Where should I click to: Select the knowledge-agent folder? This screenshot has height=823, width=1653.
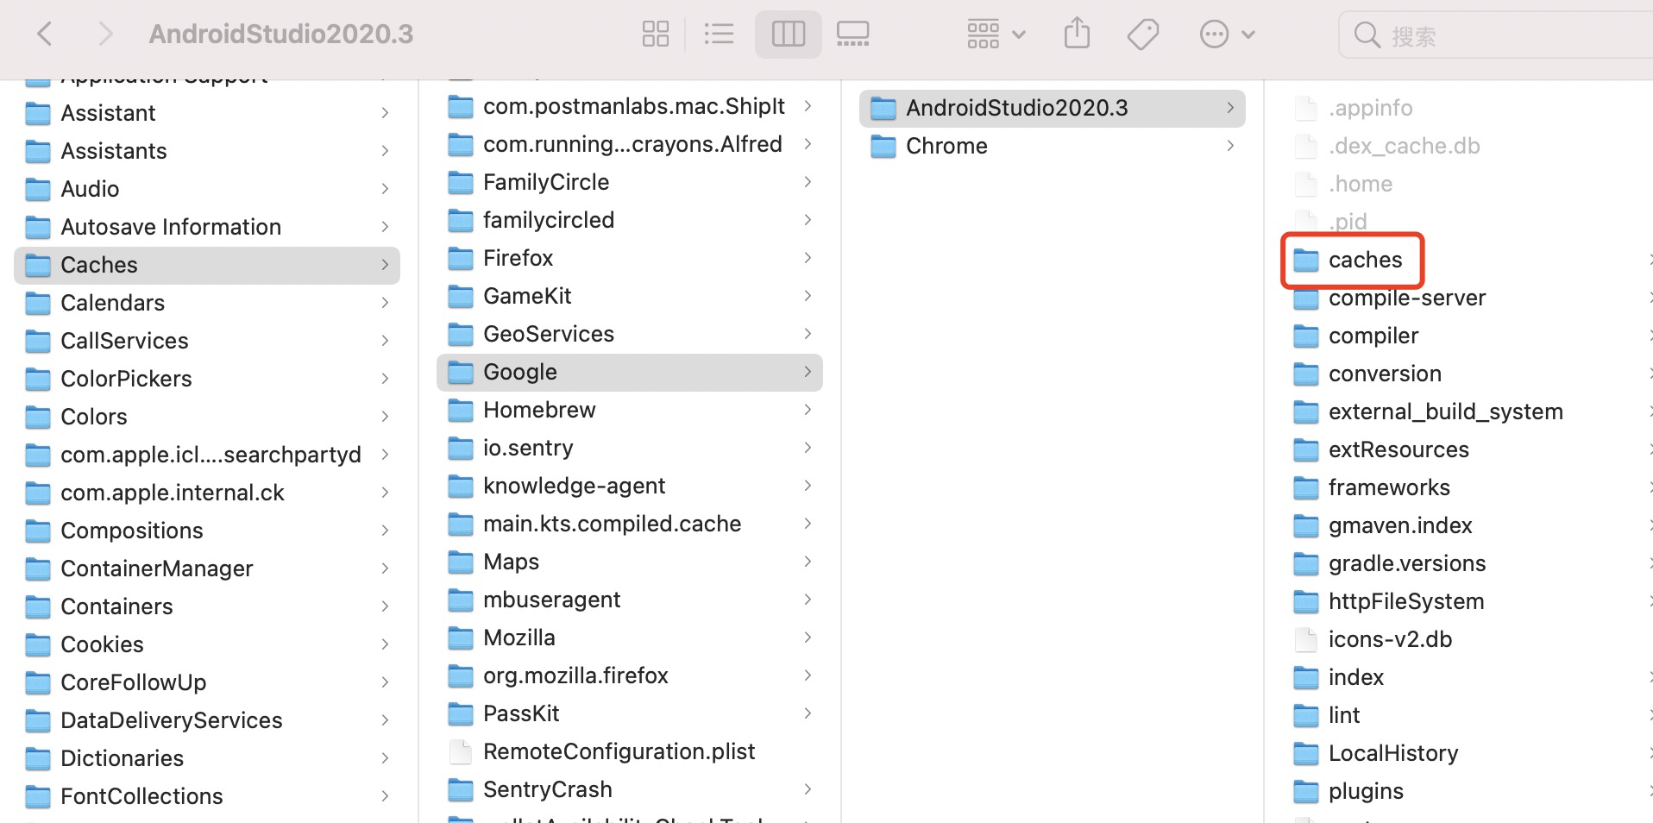coord(630,486)
